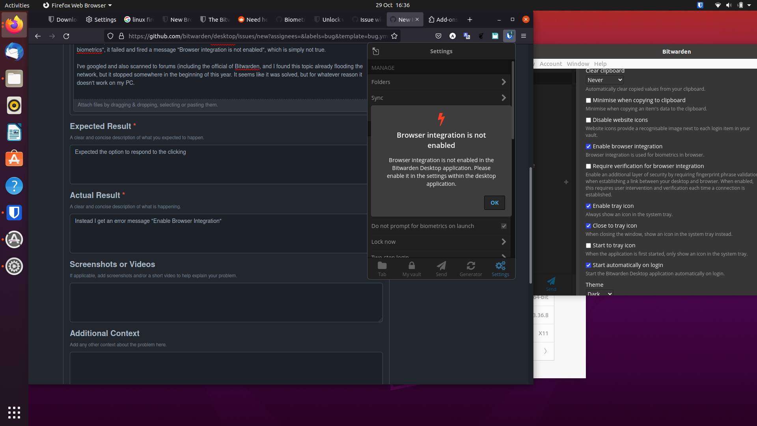Click the Bitwarden link in the issue text
The width and height of the screenshot is (757, 426).
pyautogui.click(x=247, y=66)
